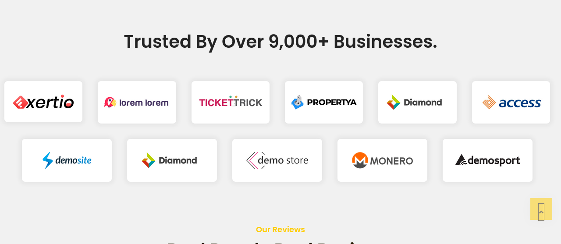561x244 pixels.
Task: Click the red xertio logo emblem
Action: (x=20, y=102)
